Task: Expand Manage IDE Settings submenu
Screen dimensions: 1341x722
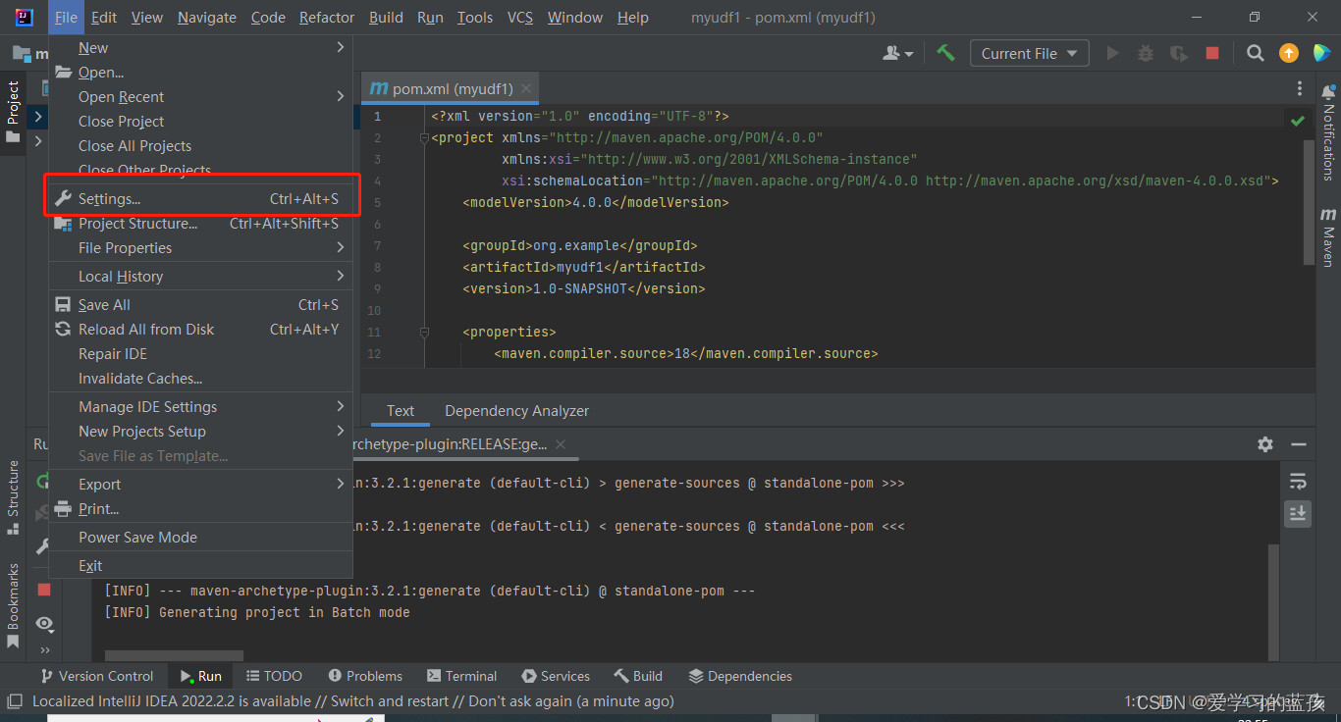Action: 200,407
